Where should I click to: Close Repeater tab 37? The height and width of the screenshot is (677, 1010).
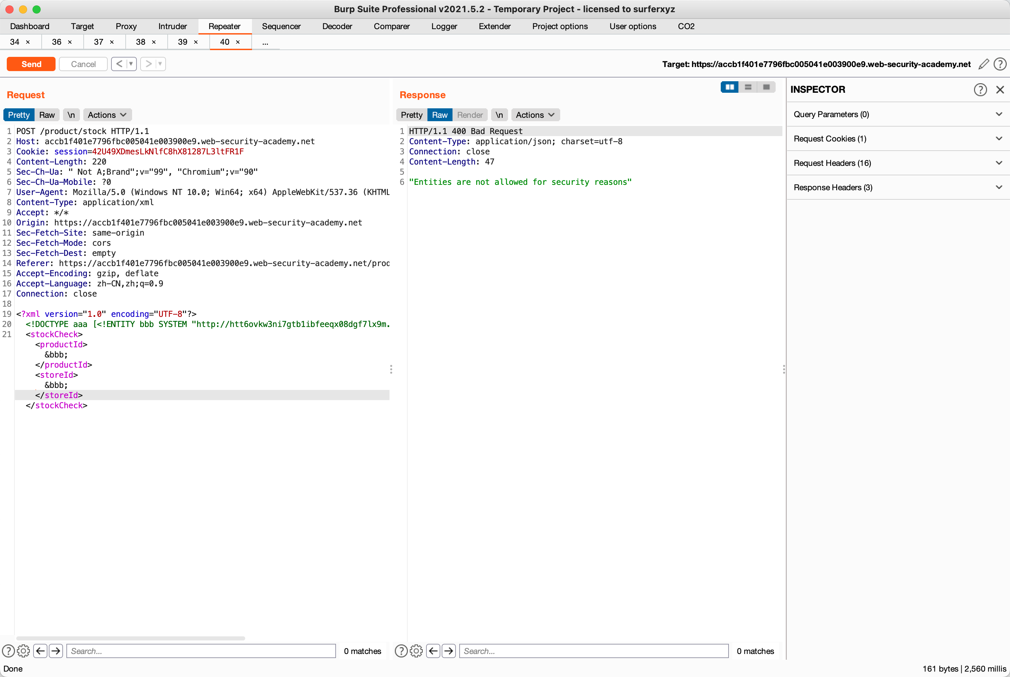111,42
